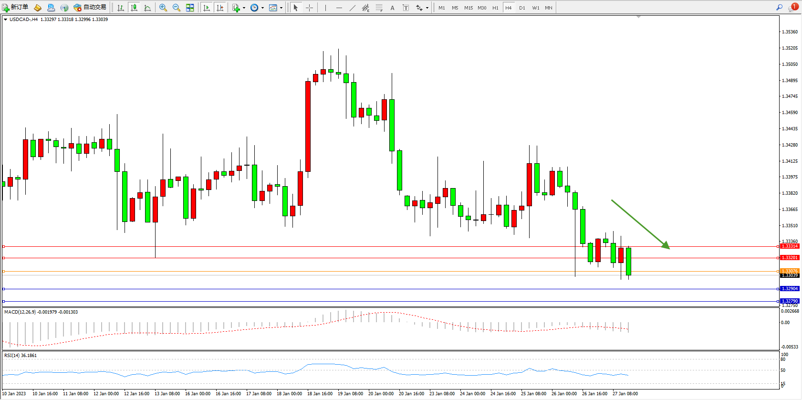This screenshot has width=802, height=400.
Task: Open the notification chat bubble icon
Action: tap(793, 8)
